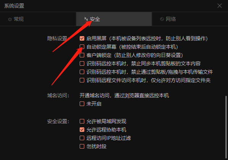Switch to the 常规 tab
This screenshot has height=160, width=228.
(x=38, y=19)
